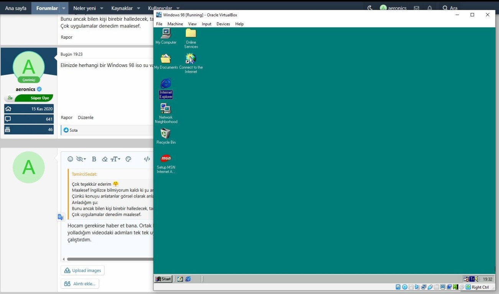This screenshot has height=294, width=499.
Task: Expand the font size dropdown in the editor
Action: point(115,159)
